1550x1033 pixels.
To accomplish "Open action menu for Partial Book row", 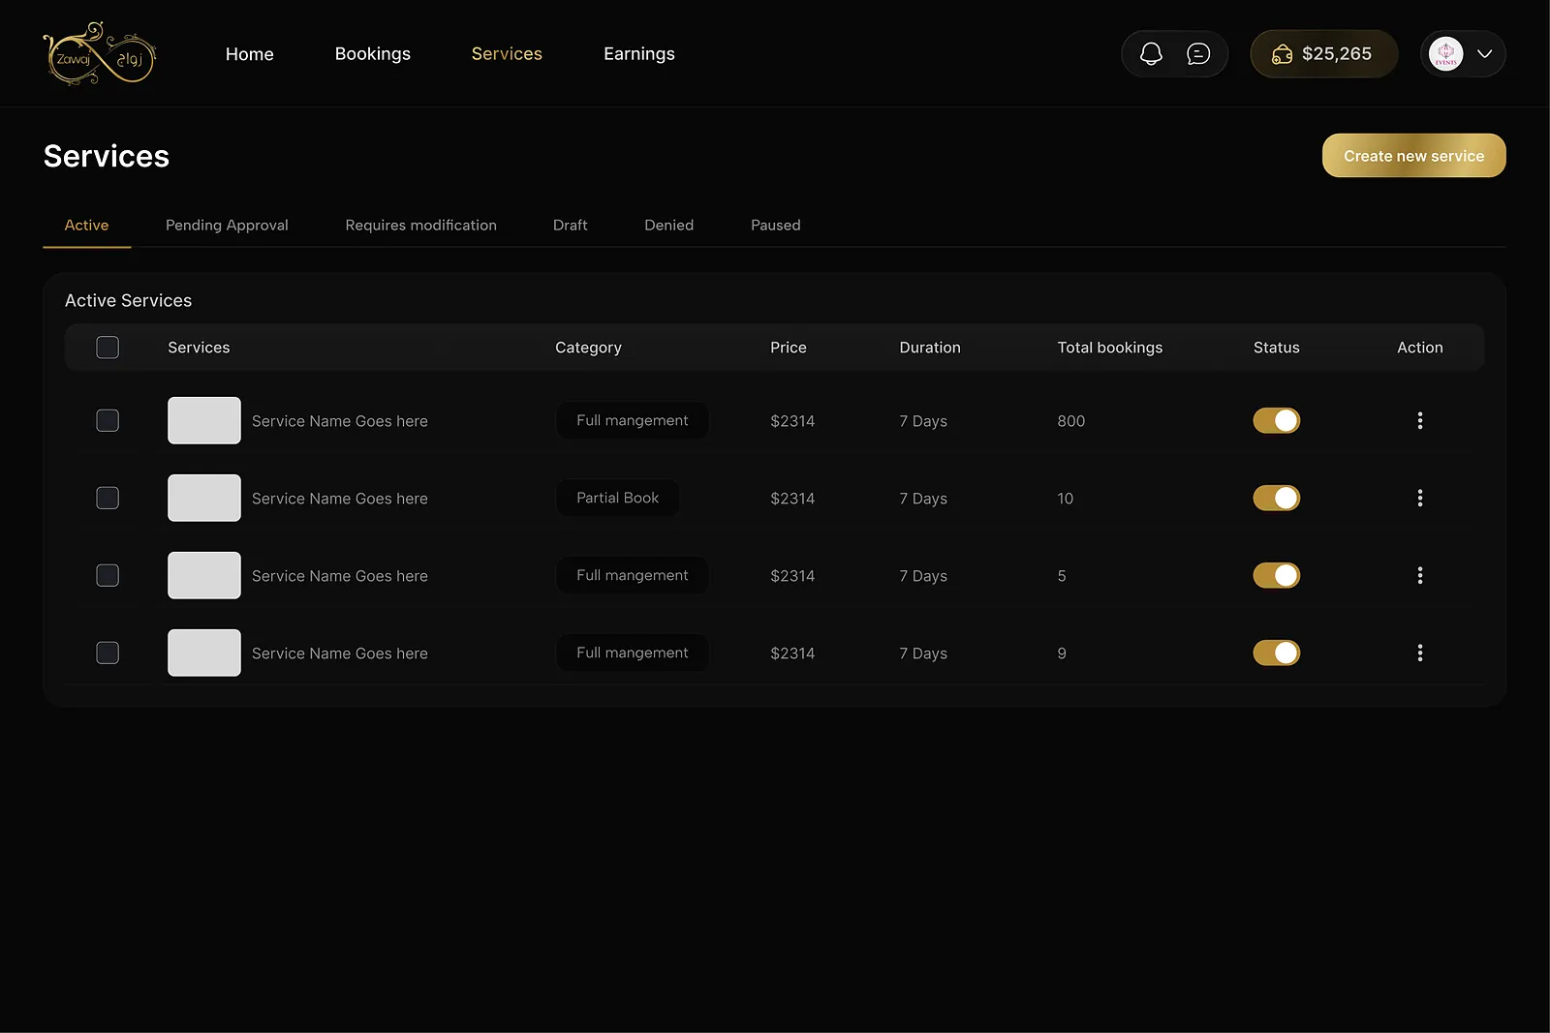I will pyautogui.click(x=1420, y=498).
